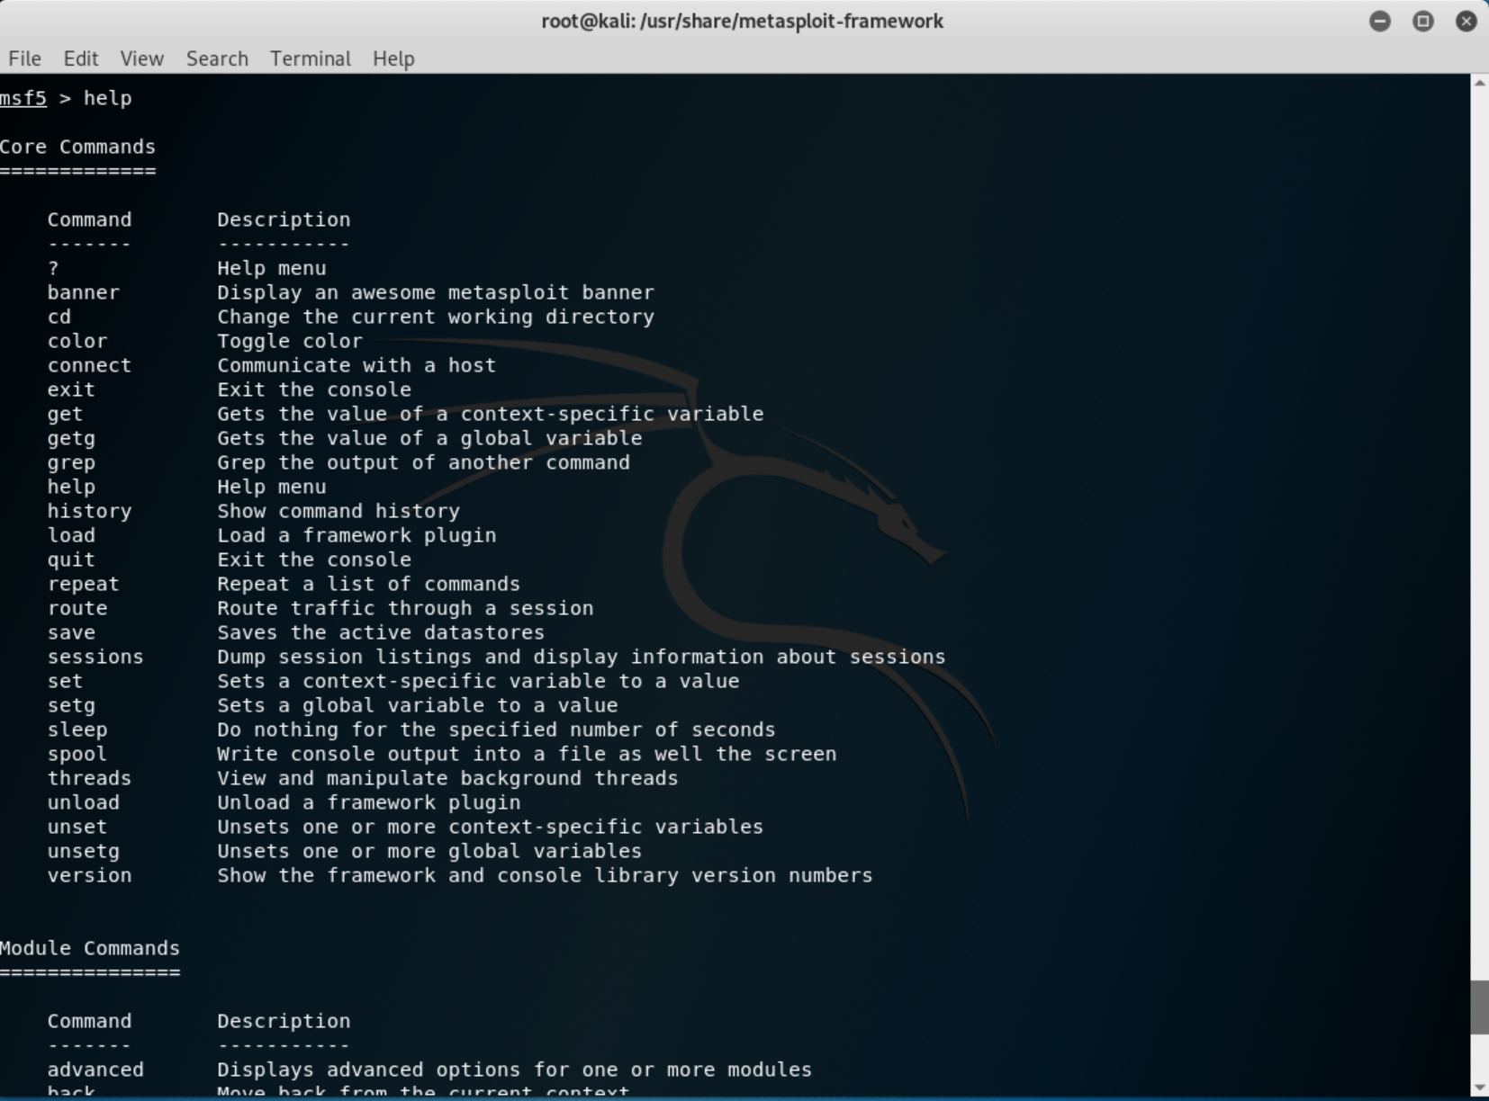Click 'Toggle color' description
This screenshot has width=1489, height=1101.
click(x=290, y=341)
